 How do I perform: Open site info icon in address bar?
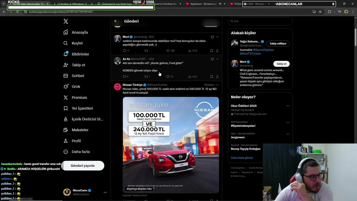pos(25,12)
